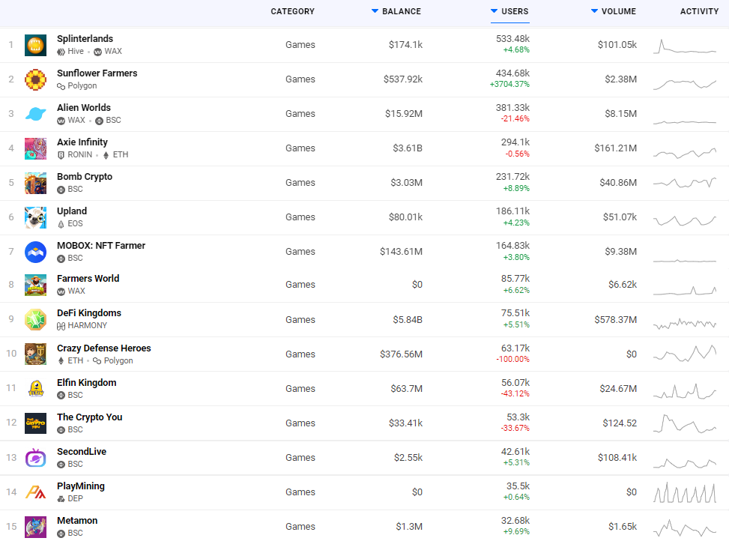Click the Polygon chain icon under Sunflower Farmers
Viewport: 729px width, 544px height.
(61, 86)
